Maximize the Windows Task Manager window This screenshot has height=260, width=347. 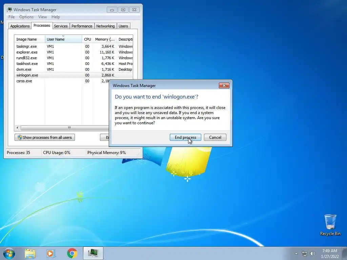tap(123, 10)
